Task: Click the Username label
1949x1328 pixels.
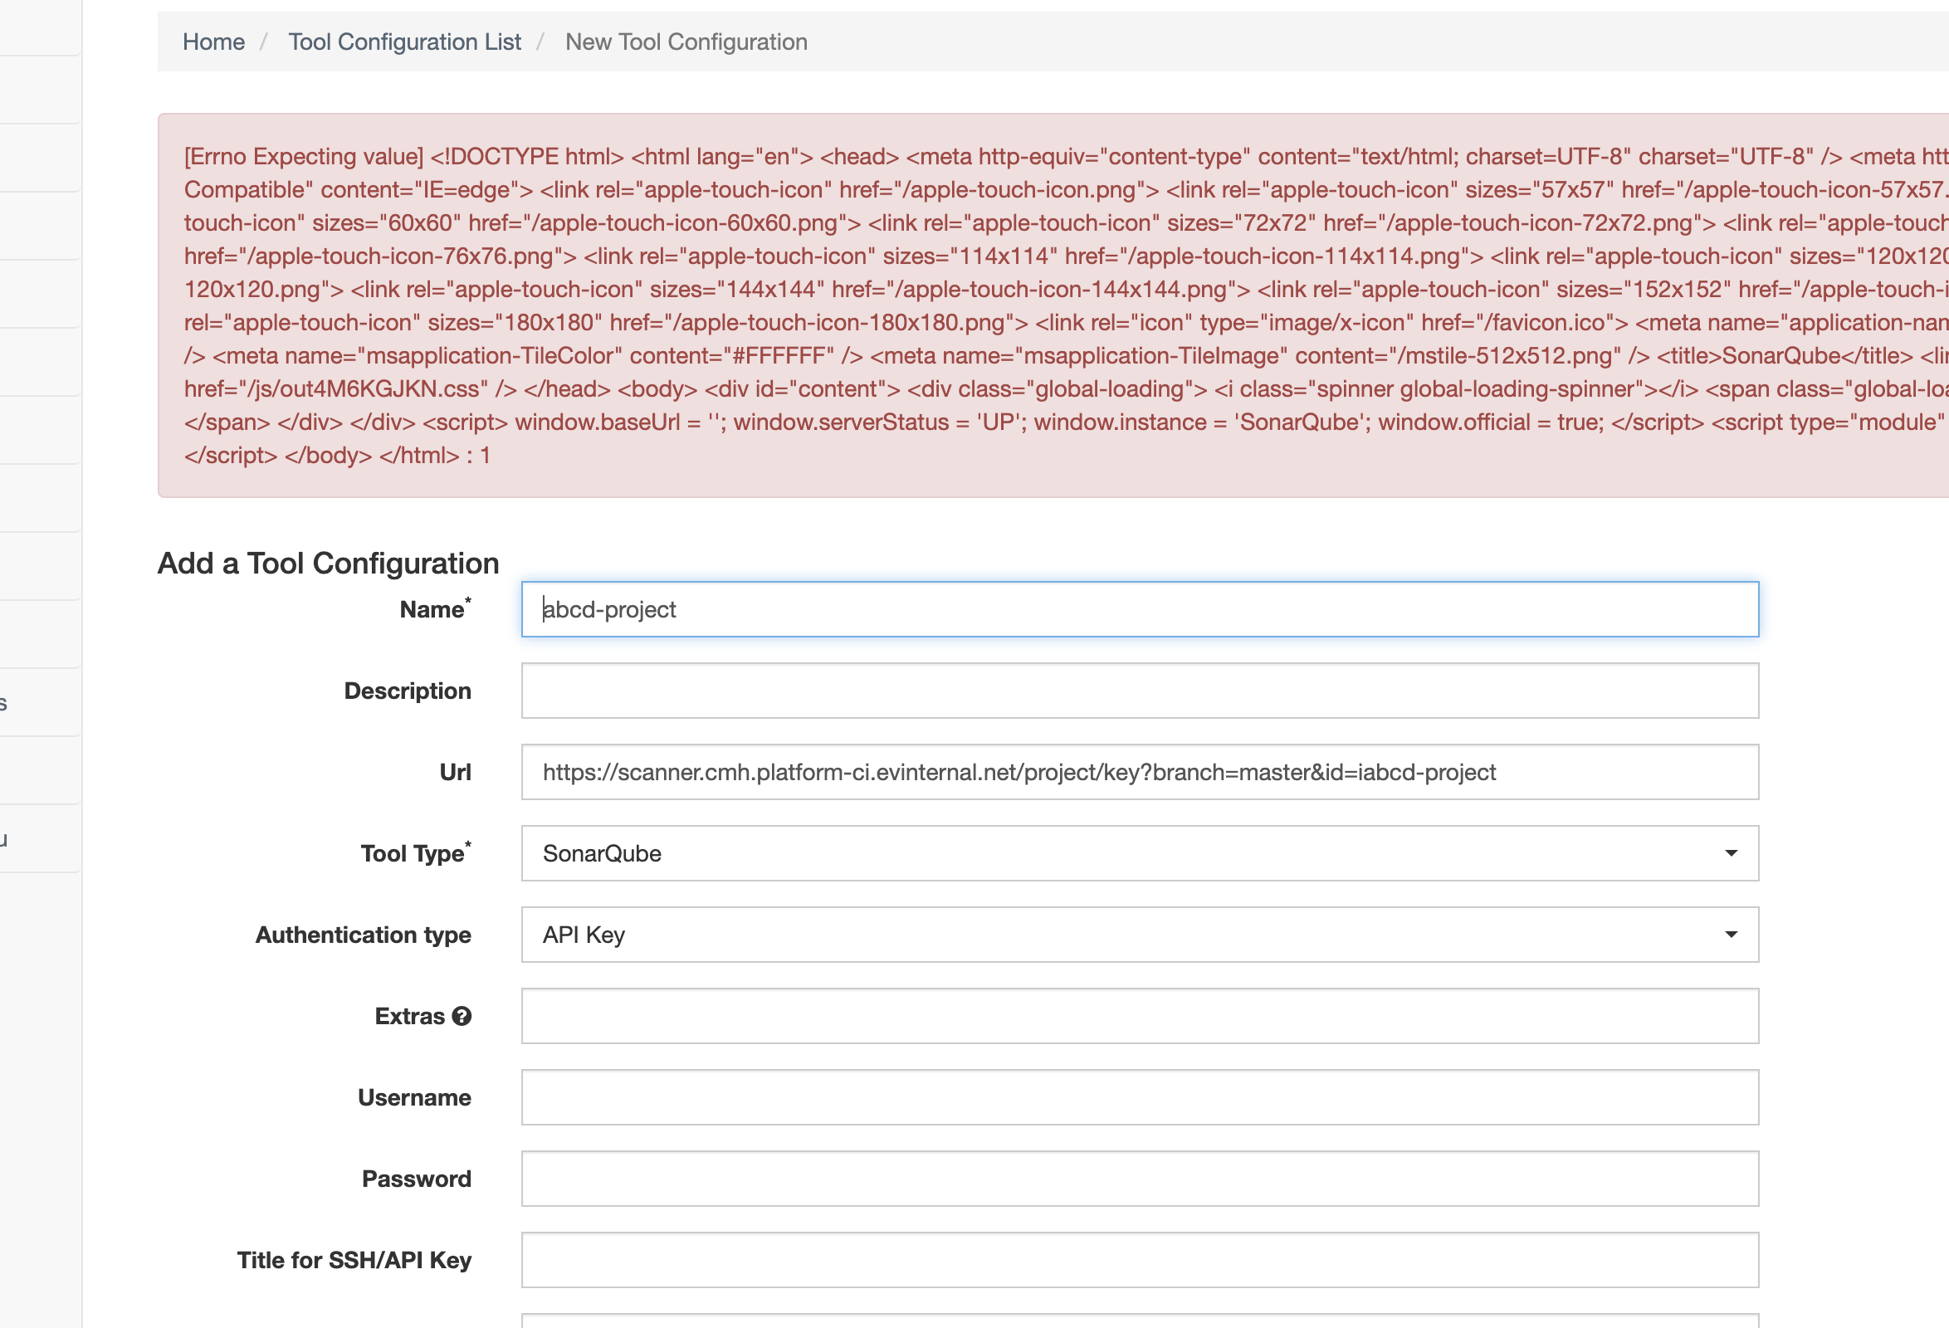Action: point(414,1097)
